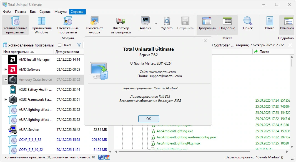Open Правка menu
This screenshot has width=296, height=162.
pos(21,12)
